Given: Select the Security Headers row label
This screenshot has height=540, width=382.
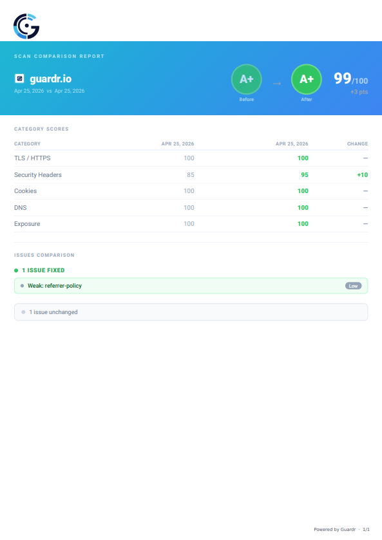Looking at the screenshot, I should [38, 174].
